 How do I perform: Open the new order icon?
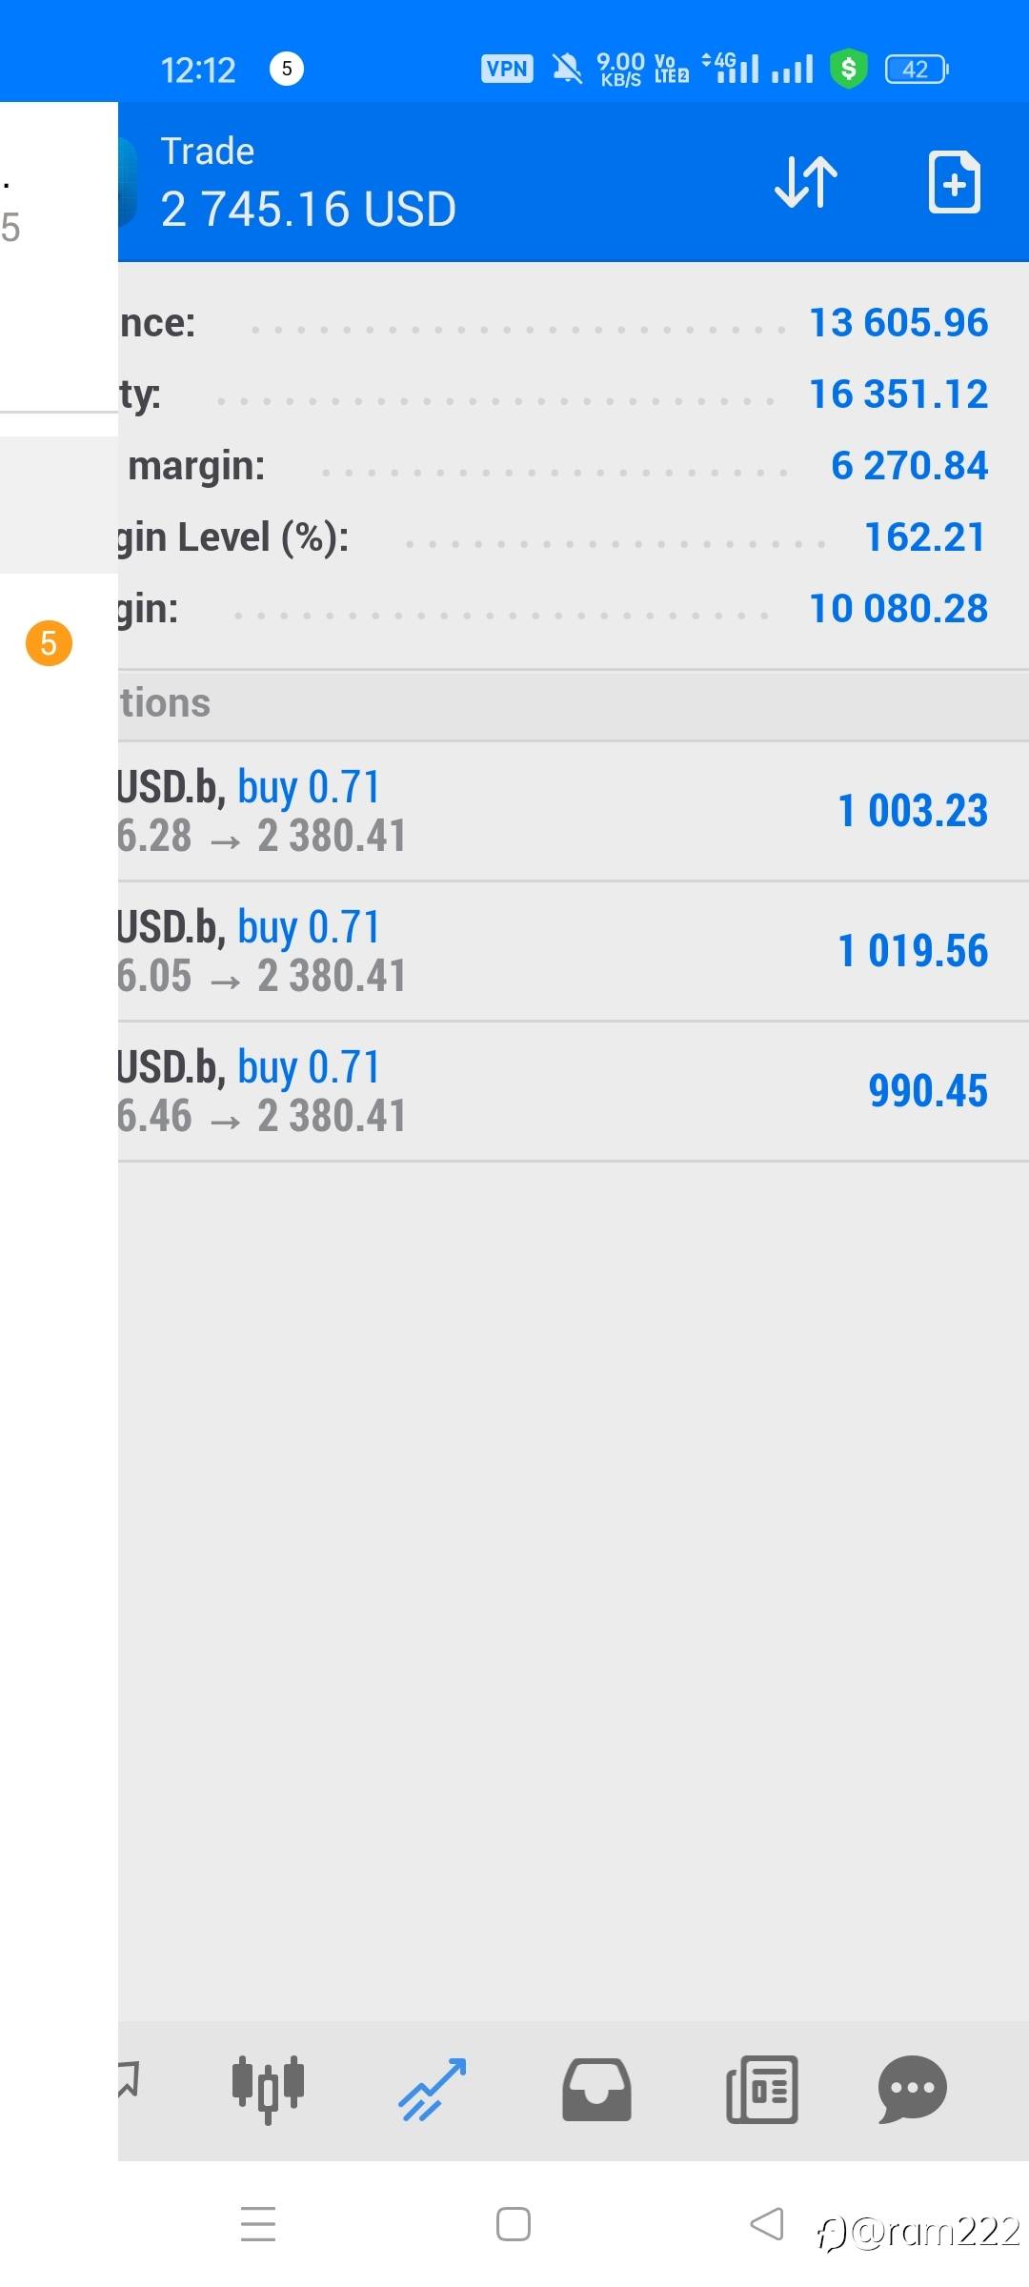click(954, 181)
